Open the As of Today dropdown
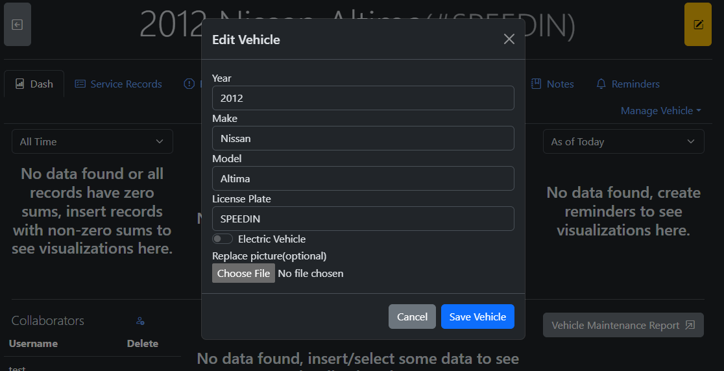This screenshot has height=371, width=724. click(623, 141)
